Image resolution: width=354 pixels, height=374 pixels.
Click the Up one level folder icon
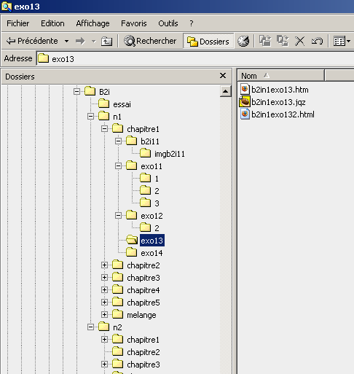106,41
